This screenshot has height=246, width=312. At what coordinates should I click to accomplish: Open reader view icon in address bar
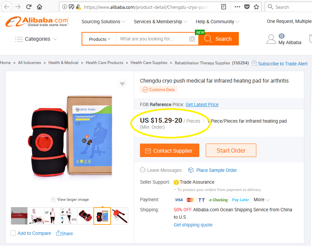click(x=224, y=7)
